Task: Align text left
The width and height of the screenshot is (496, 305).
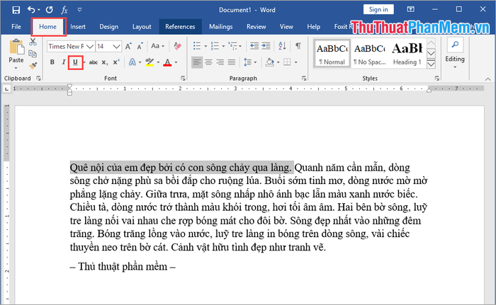Action: [x=197, y=62]
